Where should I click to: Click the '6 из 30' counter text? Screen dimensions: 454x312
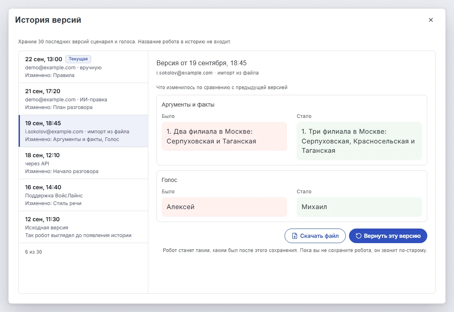click(34, 252)
